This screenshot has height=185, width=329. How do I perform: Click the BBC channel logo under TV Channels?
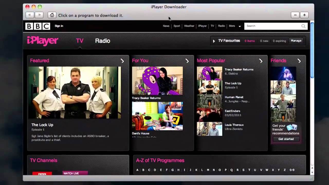(x=42, y=174)
